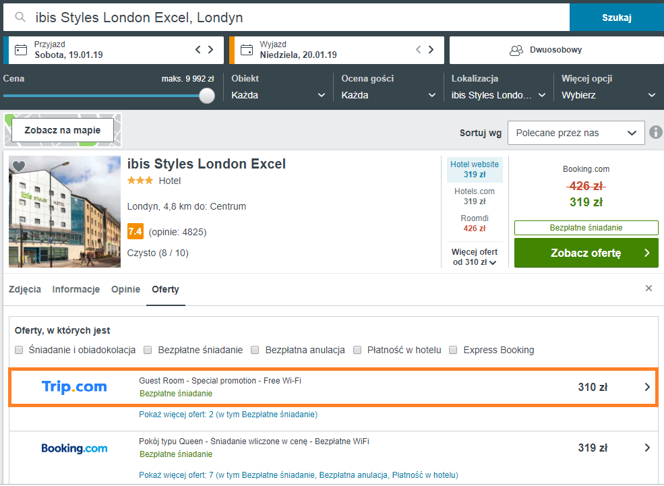Open the hotel photo thumbnail
Viewport: 664px width, 486px height.
pyautogui.click(x=64, y=212)
